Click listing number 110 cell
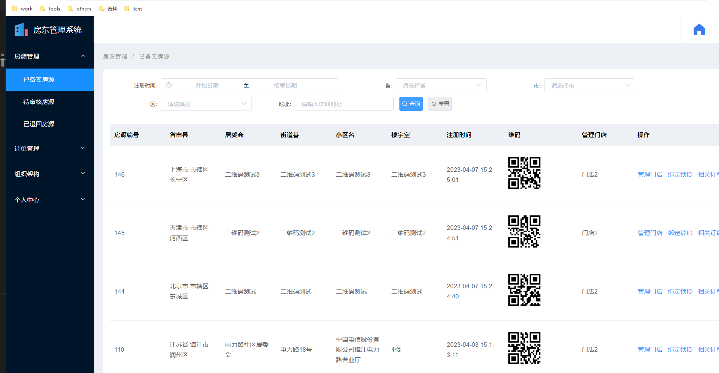The image size is (719, 373). (x=119, y=349)
